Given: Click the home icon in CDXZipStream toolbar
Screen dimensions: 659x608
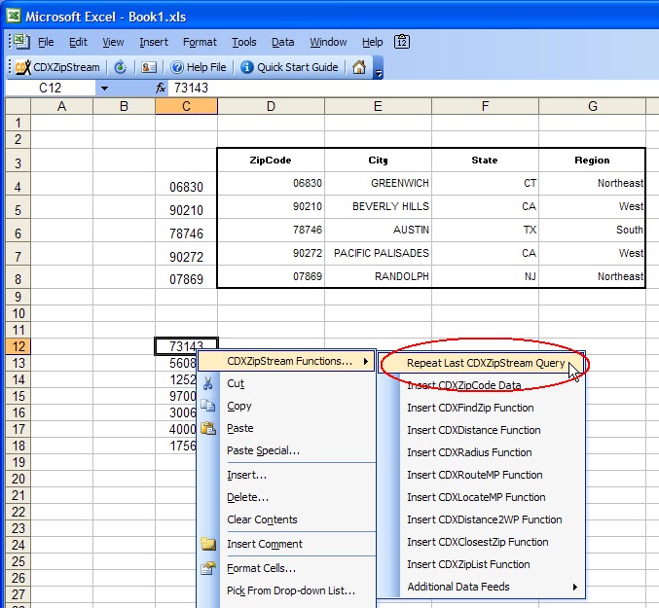Looking at the screenshot, I should click(x=359, y=67).
